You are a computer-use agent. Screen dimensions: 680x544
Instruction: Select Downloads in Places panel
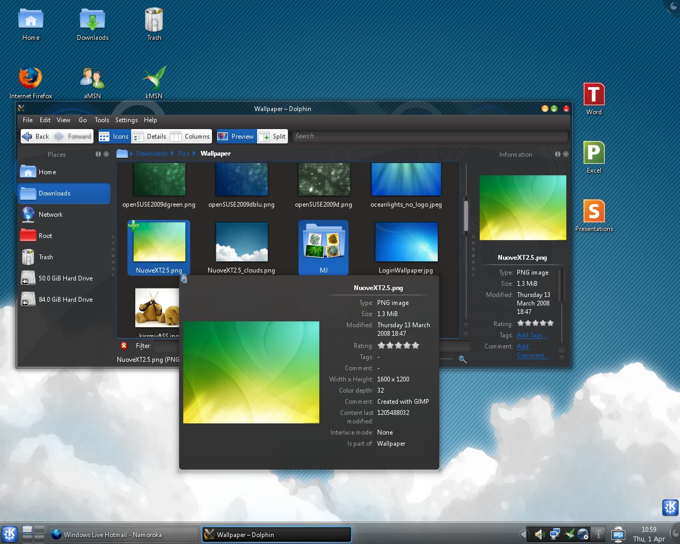[x=64, y=193]
